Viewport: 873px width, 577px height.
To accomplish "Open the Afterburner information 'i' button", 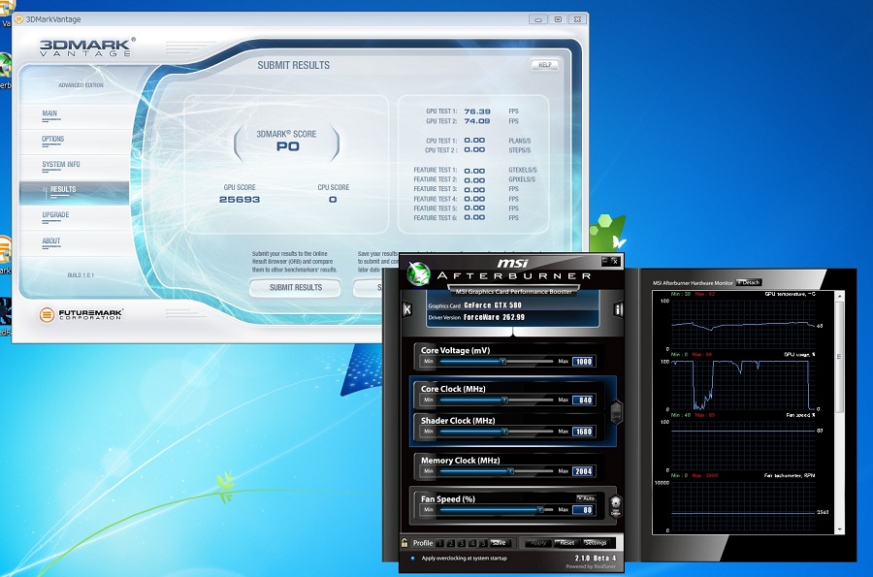I will (618, 310).
